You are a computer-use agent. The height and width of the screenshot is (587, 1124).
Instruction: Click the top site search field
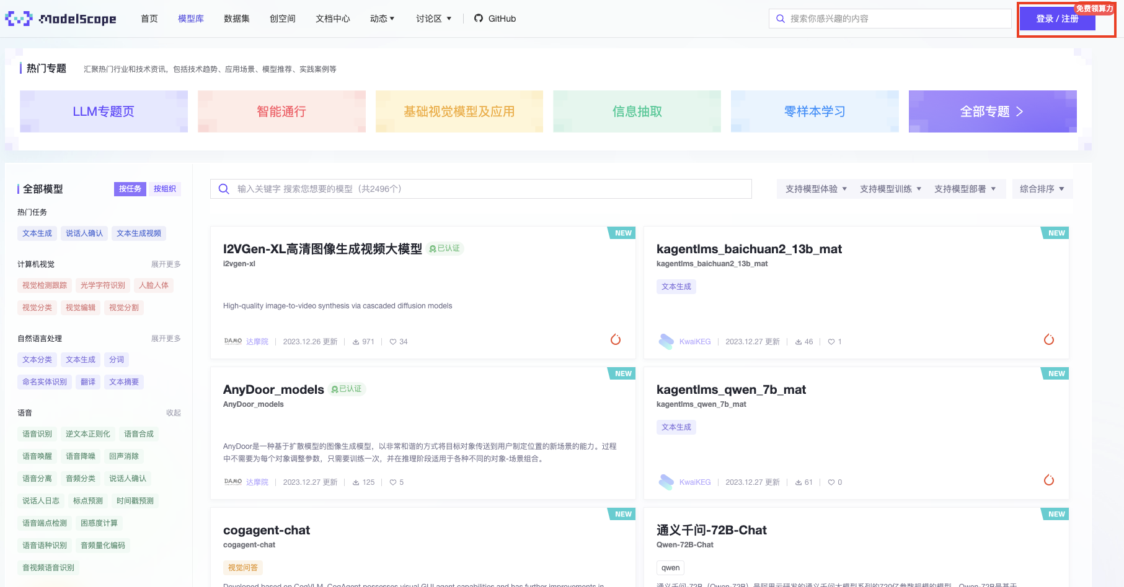coord(890,19)
